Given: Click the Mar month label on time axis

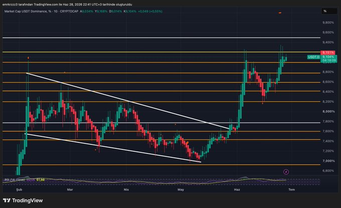Looking at the screenshot, I should [70, 189].
